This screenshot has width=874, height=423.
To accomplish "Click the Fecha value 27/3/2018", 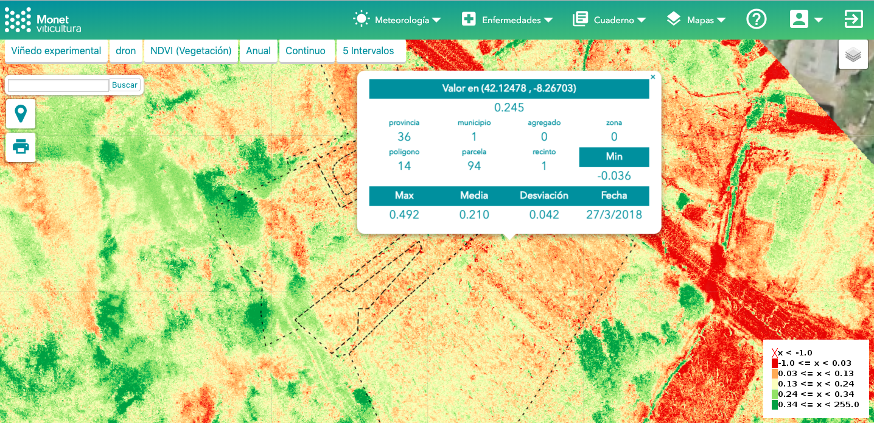I will click(614, 215).
